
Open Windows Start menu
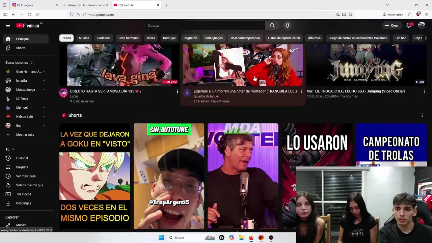tap(161, 238)
